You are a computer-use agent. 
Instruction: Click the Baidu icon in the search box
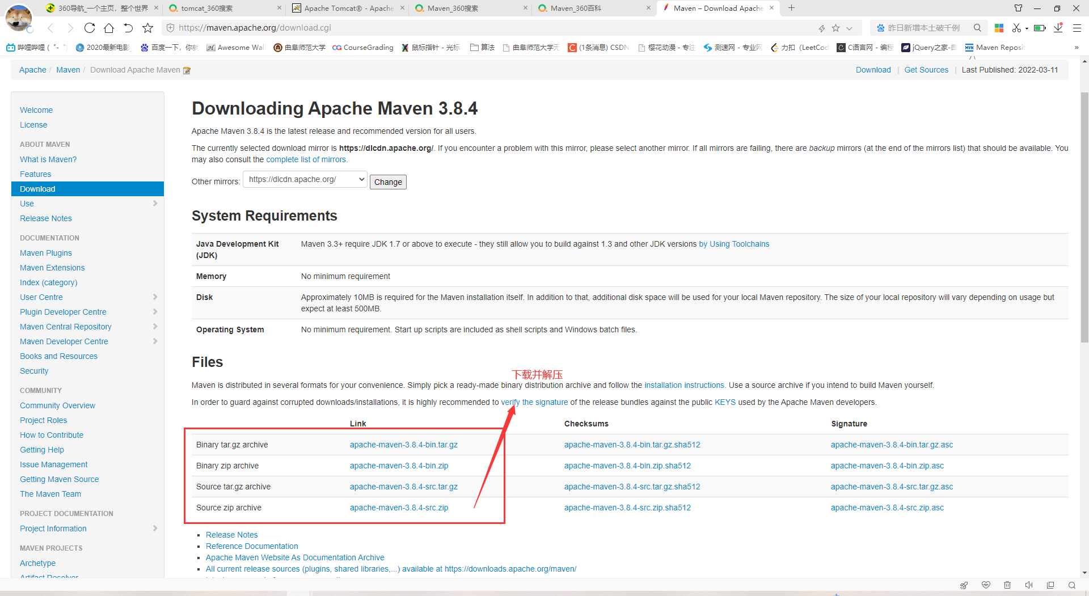881,27
